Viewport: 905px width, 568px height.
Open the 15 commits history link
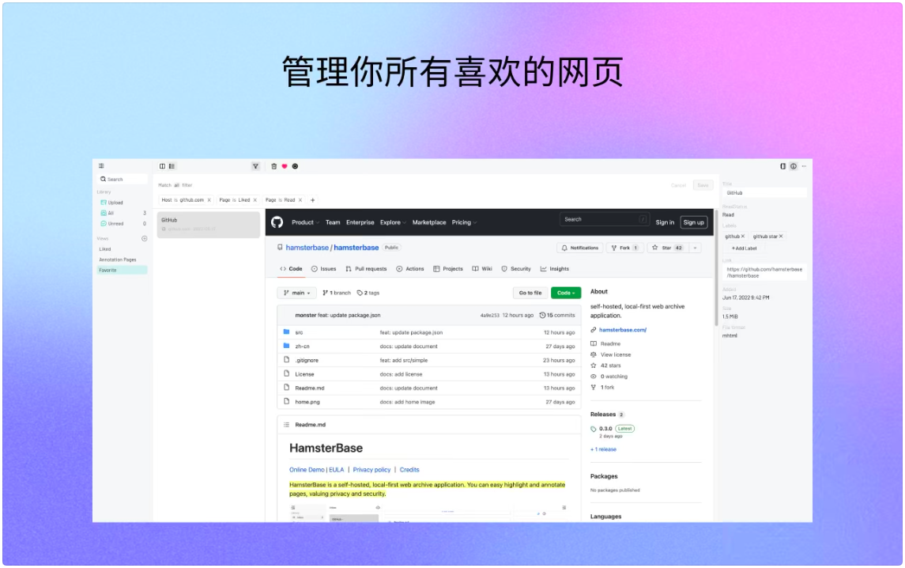coord(557,315)
